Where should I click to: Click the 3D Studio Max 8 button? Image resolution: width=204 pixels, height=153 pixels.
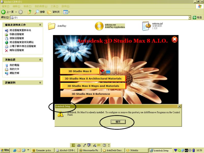[80, 71]
